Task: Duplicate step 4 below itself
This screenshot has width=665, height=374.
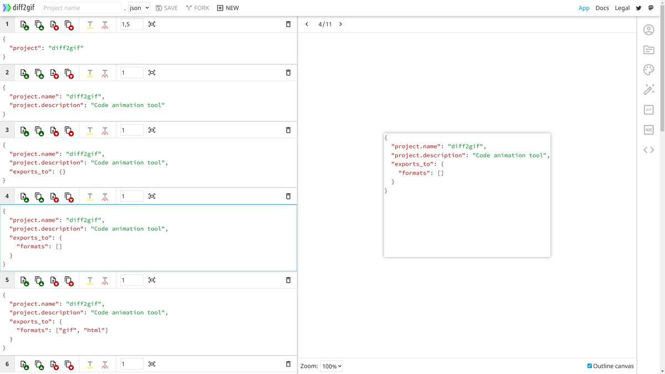Action: coord(69,197)
